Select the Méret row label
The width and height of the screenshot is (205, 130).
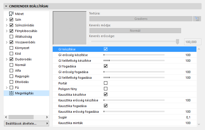pyautogui.click(x=19, y=14)
